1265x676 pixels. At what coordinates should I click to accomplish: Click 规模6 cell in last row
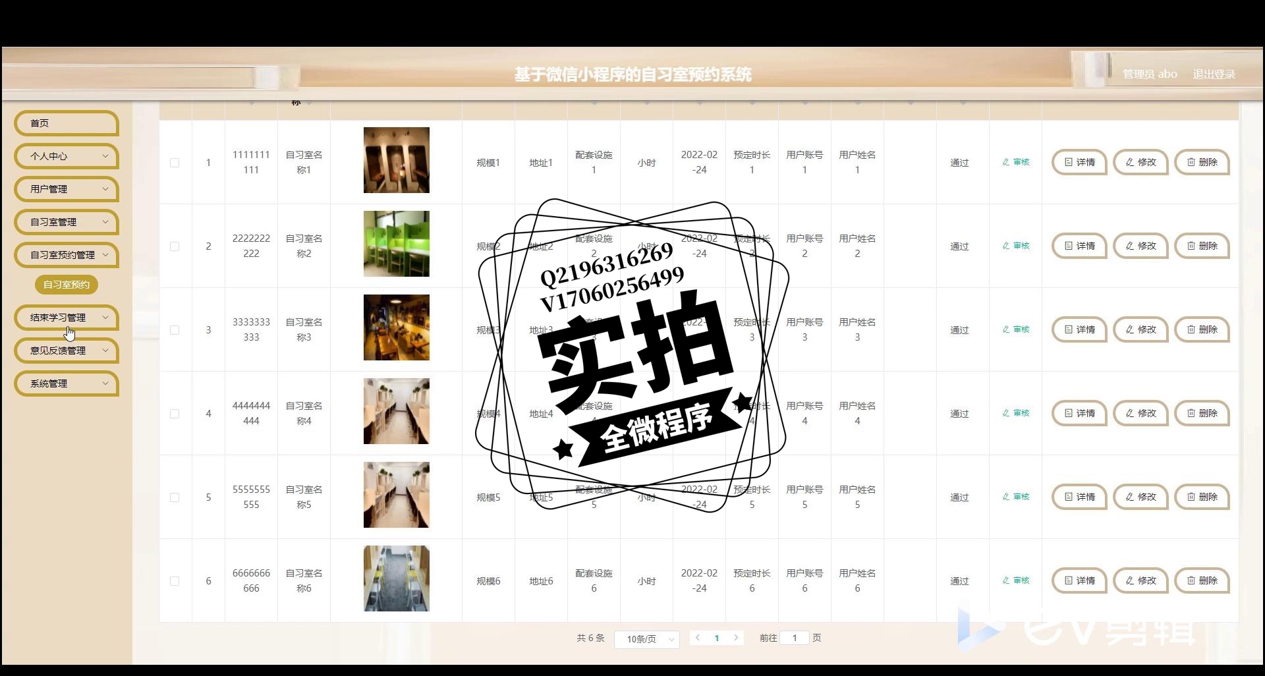(x=488, y=581)
